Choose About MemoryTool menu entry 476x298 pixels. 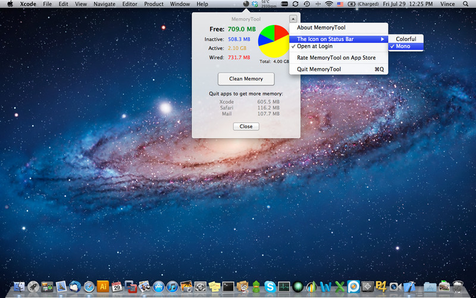click(339, 27)
